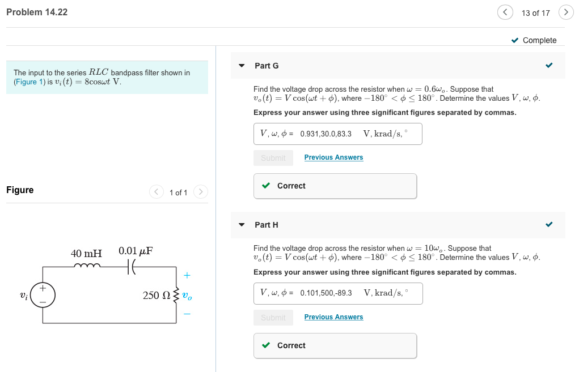
Task: Go to the next problem arrow
Action: 565,12
